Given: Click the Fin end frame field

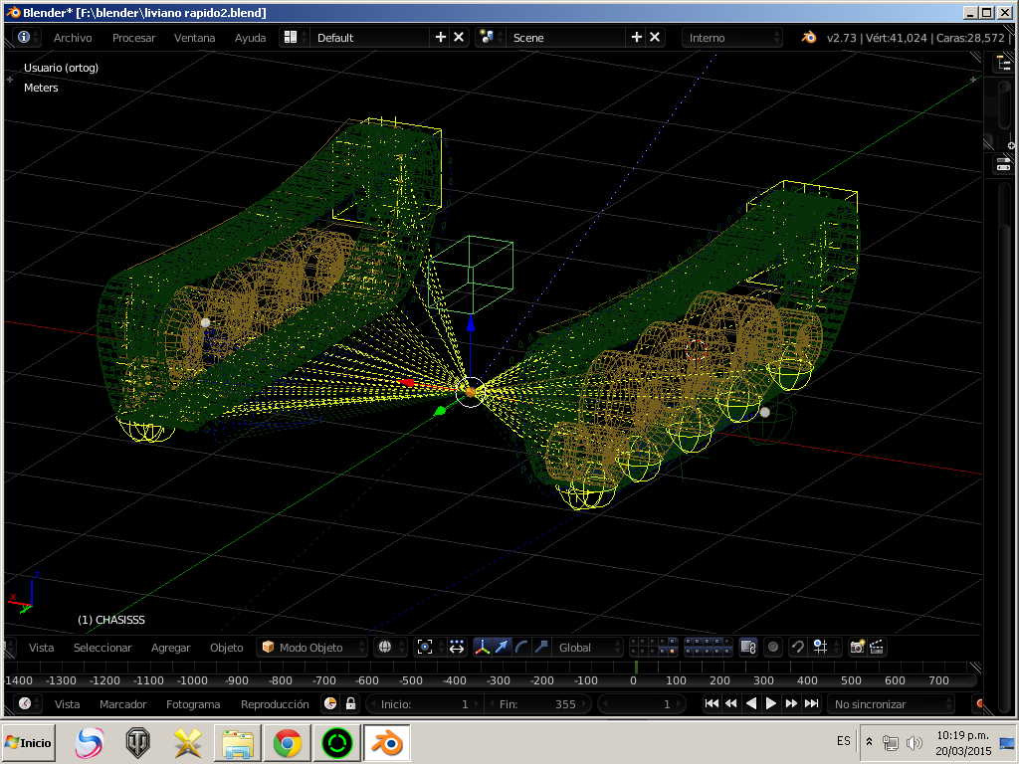Looking at the screenshot, I should point(537,703).
